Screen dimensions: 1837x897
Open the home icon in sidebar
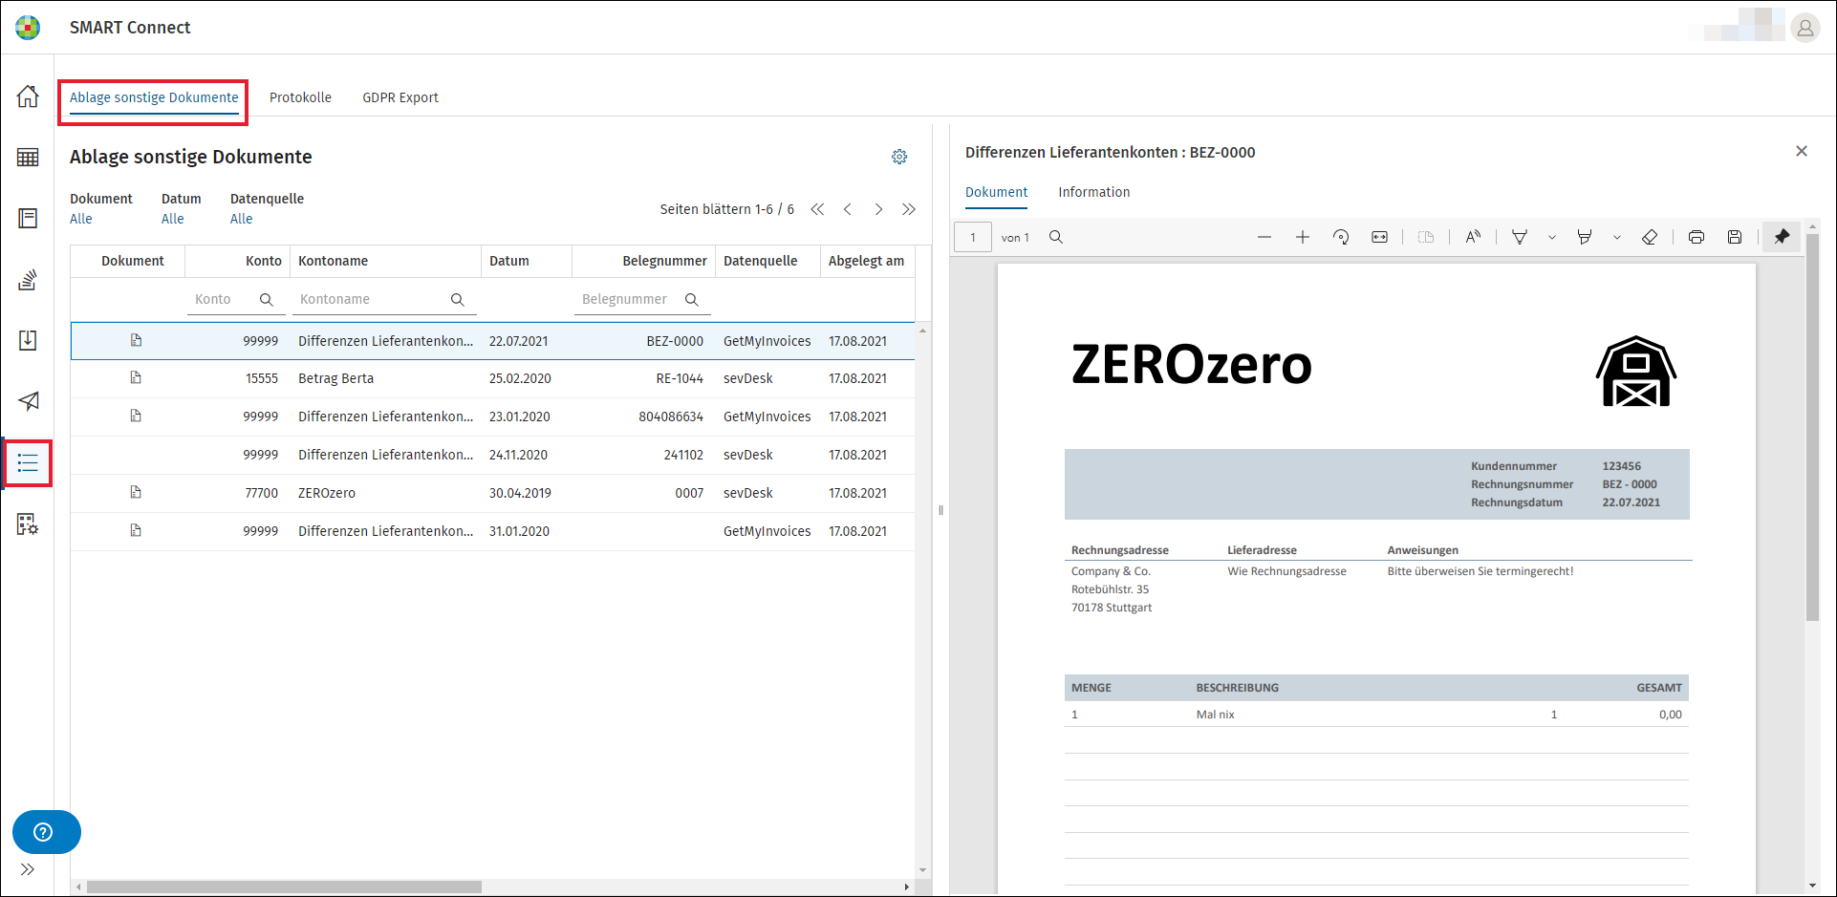click(x=28, y=96)
